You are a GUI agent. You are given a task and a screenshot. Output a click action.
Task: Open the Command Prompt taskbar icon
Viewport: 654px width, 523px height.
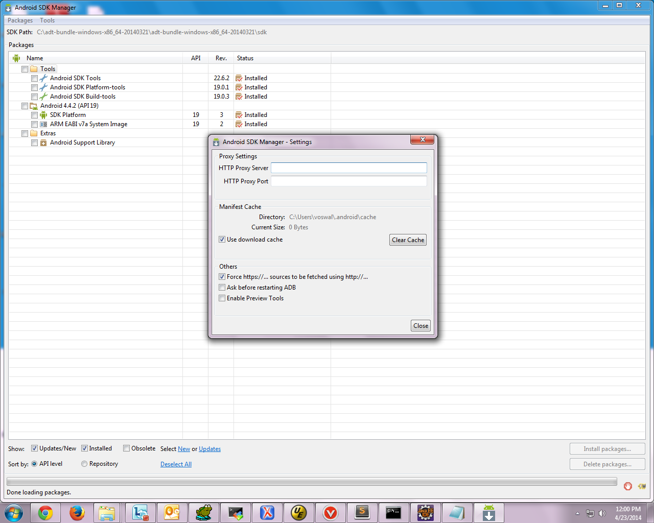click(x=394, y=513)
